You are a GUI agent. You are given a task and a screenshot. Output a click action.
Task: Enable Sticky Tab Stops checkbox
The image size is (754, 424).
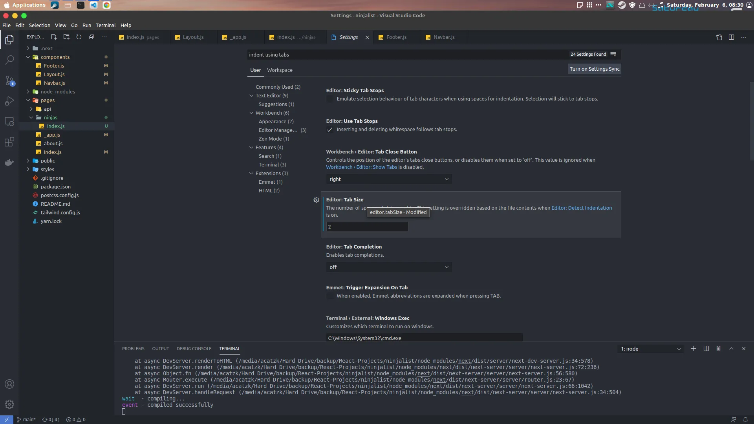pos(330,99)
